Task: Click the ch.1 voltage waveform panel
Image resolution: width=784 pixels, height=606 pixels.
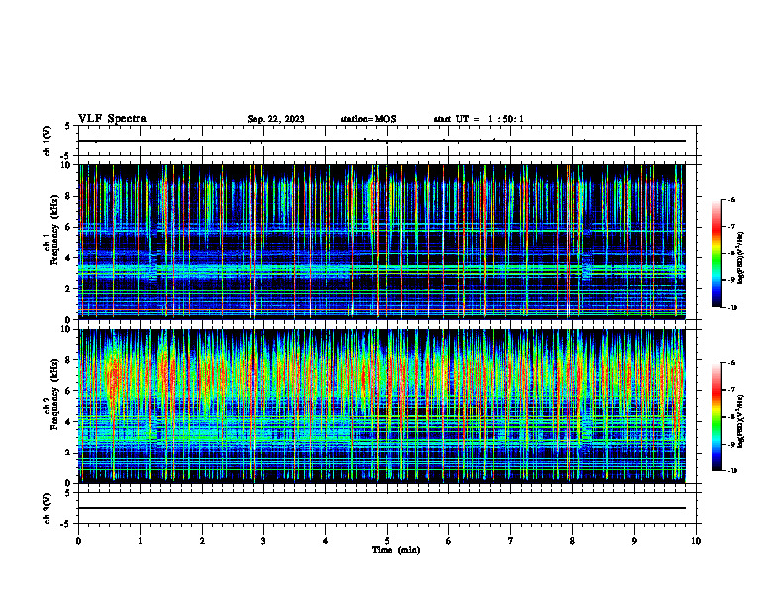Action: [387, 141]
